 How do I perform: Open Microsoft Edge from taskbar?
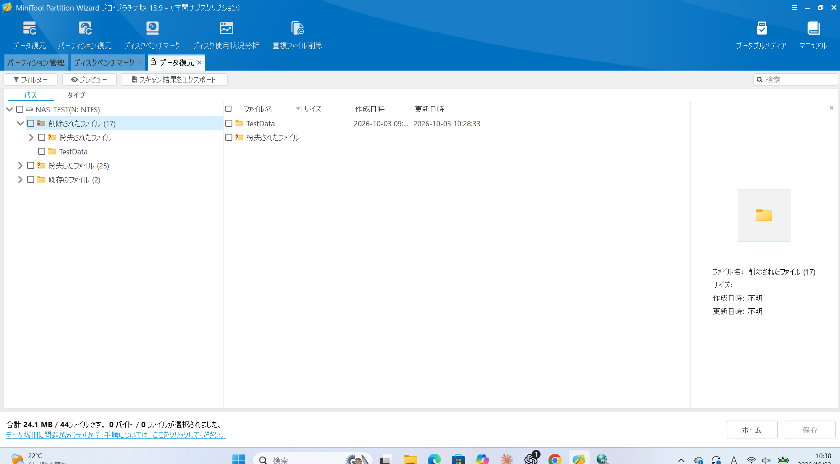(434, 459)
